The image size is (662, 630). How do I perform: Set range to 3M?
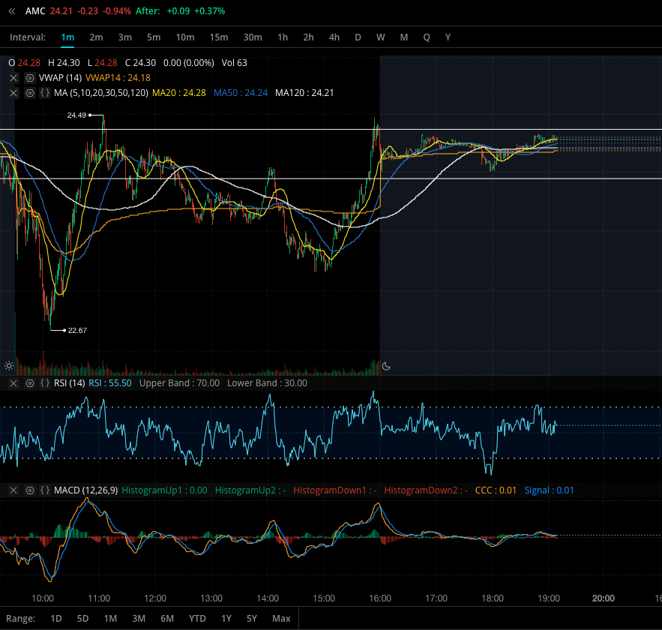(x=139, y=619)
